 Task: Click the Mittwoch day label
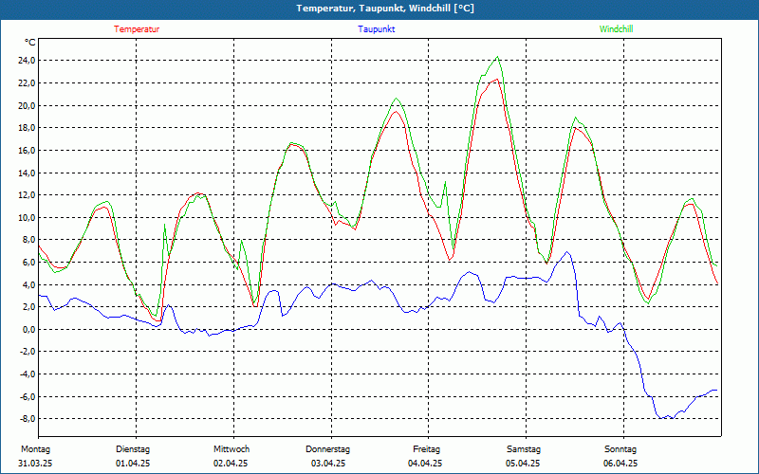(x=231, y=449)
